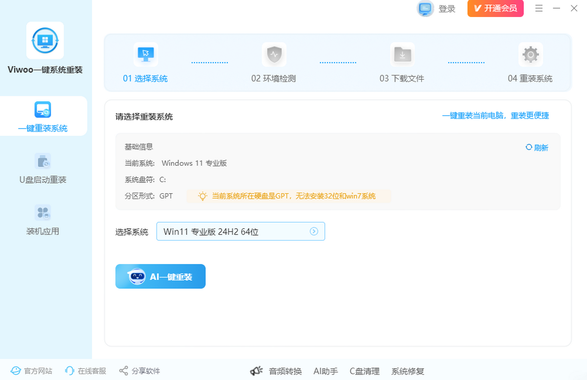Open the 一键重装当前电脑，重装更便捷 link
Screen dimensions: 587x380
pos(496,115)
